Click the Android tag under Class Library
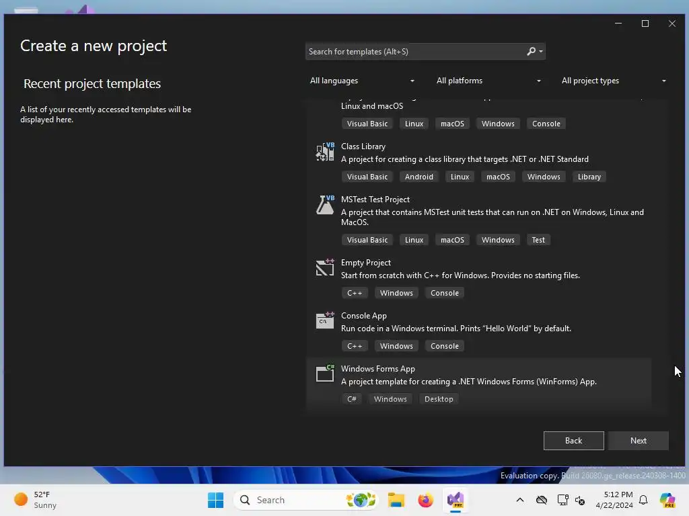Image resolution: width=689 pixels, height=516 pixels. point(419,177)
